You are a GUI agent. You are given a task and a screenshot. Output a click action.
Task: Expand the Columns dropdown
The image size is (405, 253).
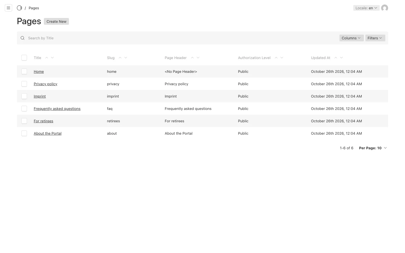coord(351,38)
